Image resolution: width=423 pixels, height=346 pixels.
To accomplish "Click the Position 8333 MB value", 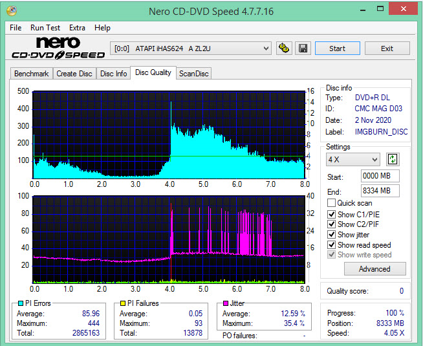I will 390,323.
